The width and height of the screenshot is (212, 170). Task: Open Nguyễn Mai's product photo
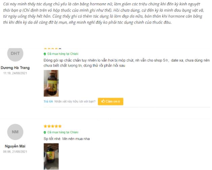pos(51,156)
